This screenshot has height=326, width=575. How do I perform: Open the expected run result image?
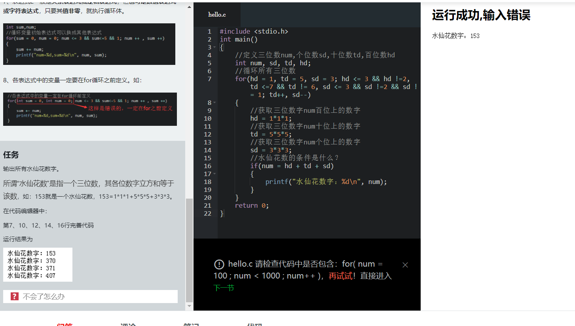(x=38, y=265)
